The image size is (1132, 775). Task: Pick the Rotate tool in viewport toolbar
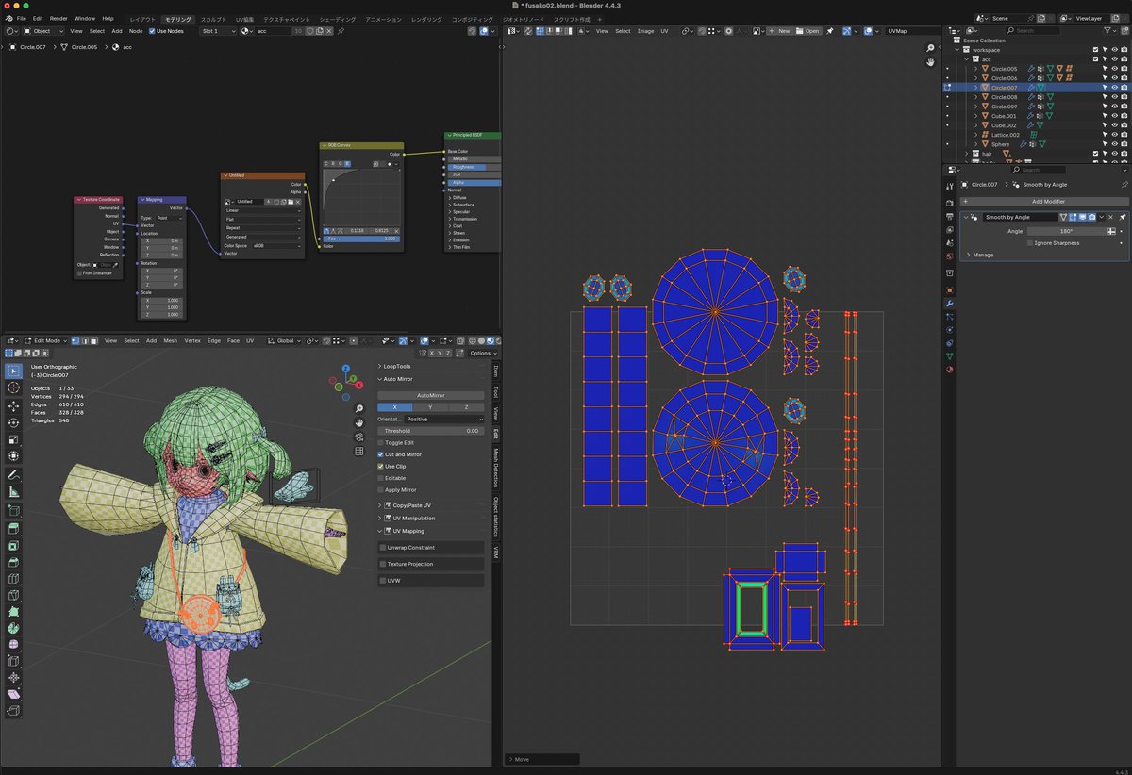(x=13, y=422)
